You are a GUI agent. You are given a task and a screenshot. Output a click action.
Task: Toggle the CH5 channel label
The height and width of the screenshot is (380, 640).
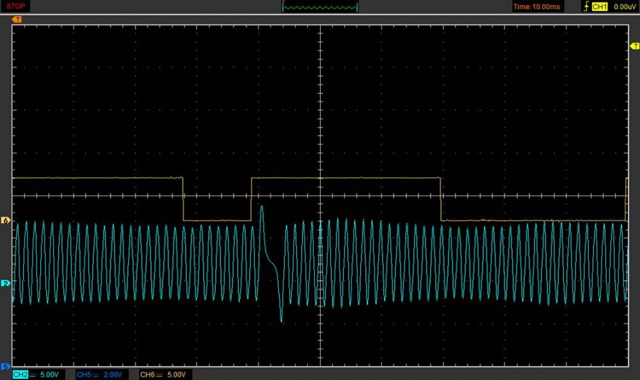[x=83, y=374]
